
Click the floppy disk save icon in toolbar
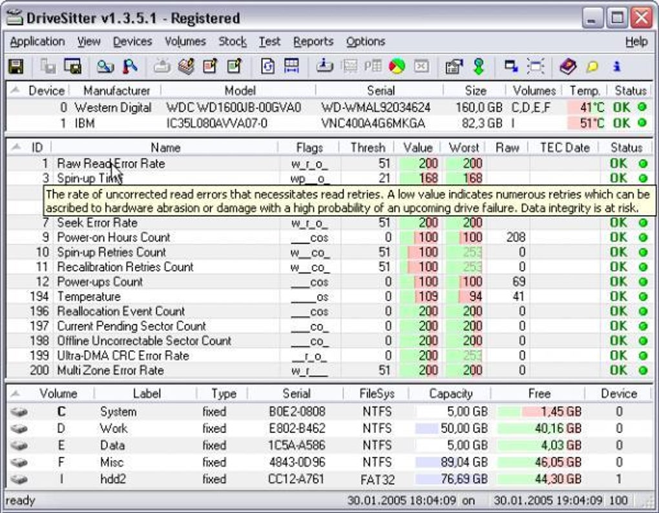click(16, 67)
